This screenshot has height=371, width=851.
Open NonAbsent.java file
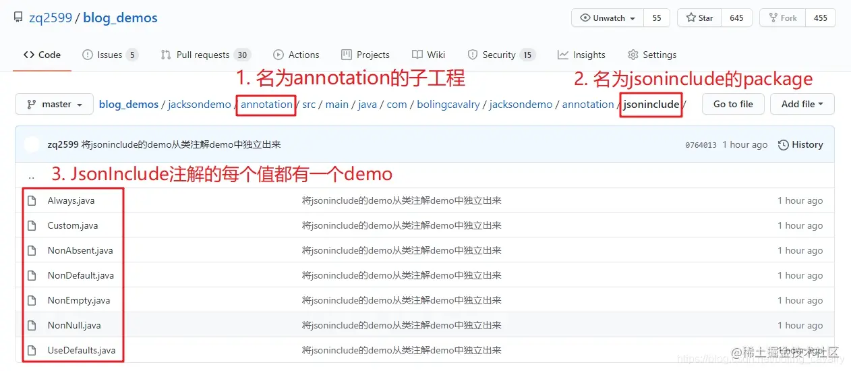80,250
